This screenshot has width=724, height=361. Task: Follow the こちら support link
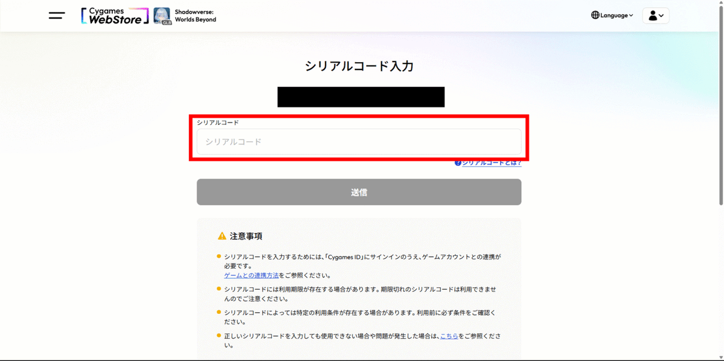449,336
